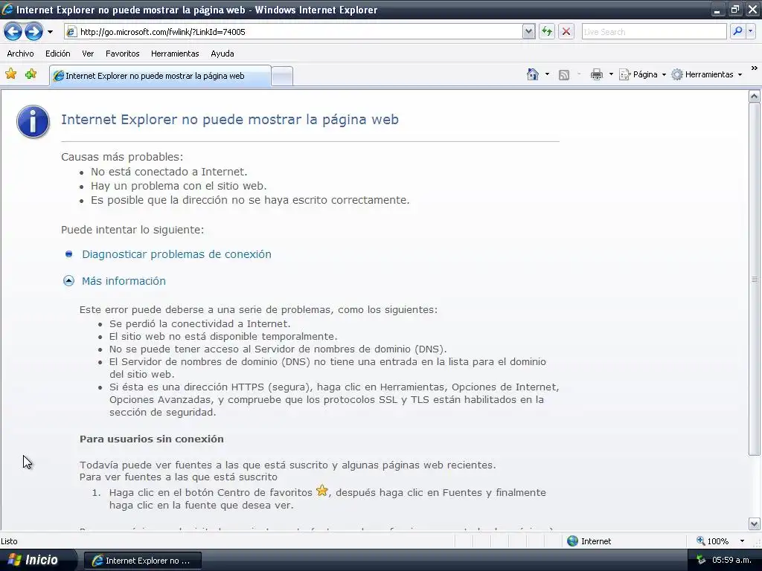This screenshot has width=762, height=571.
Task: Click the vertical scrollbar thumb
Action: (755, 280)
